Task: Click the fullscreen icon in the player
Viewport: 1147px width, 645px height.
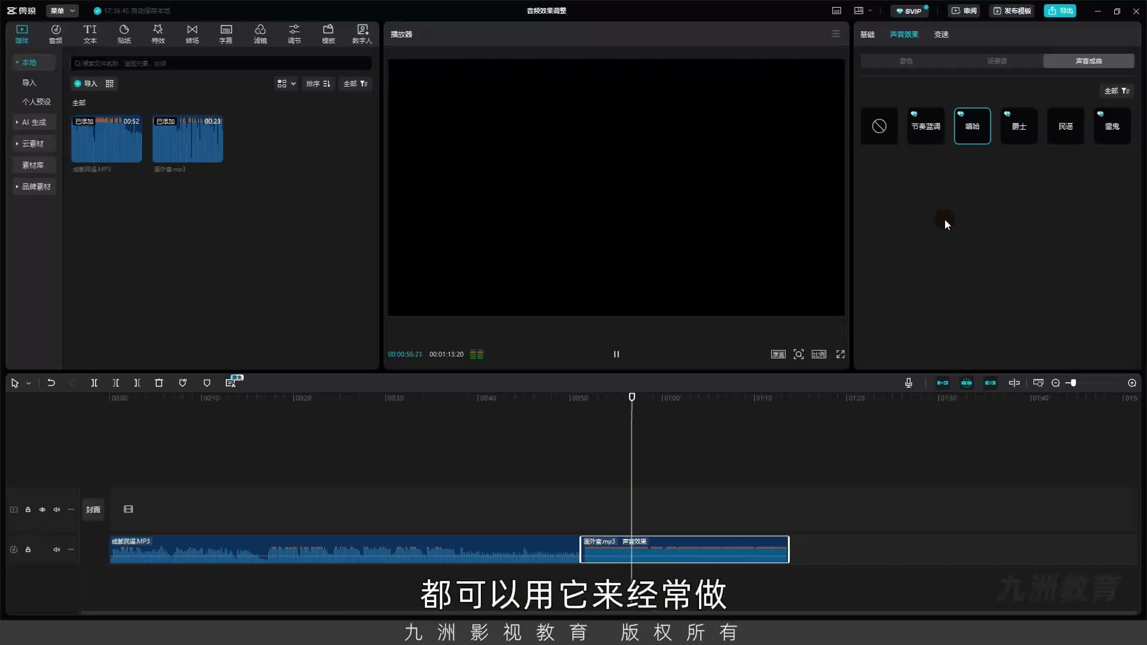Action: [x=841, y=354]
